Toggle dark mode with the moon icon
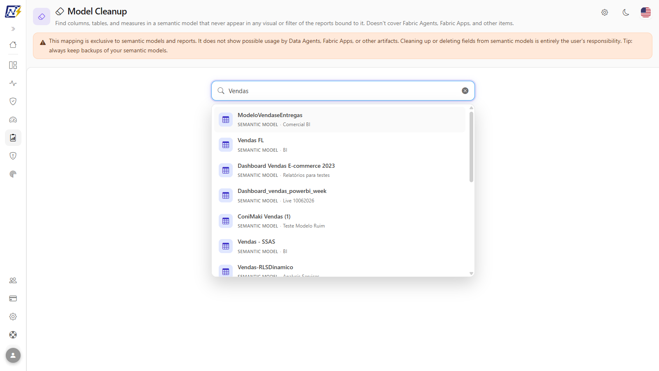 tap(626, 12)
